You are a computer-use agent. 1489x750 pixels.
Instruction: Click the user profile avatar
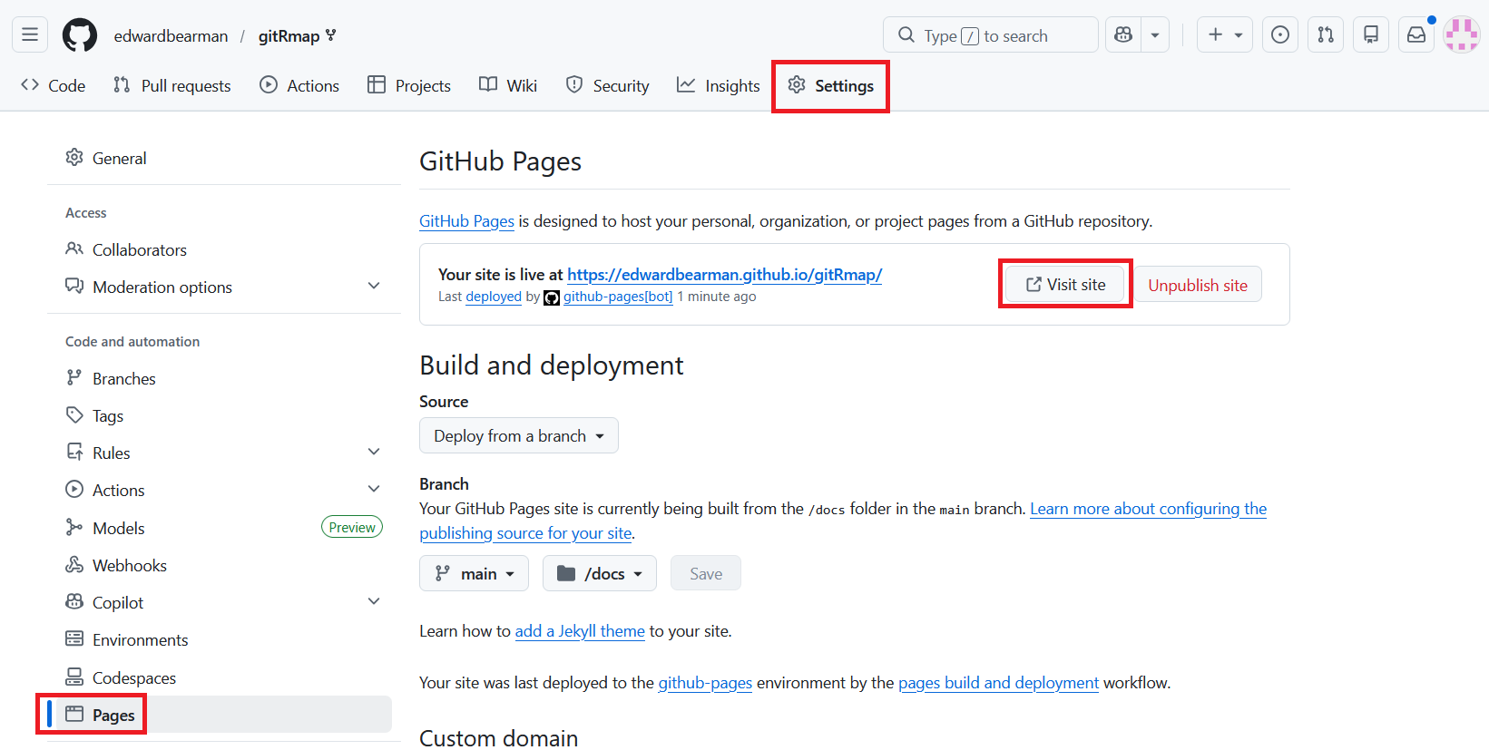coord(1461,35)
